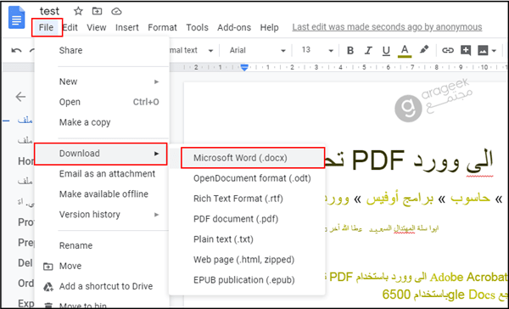This screenshot has height=309, width=509.
Task: Select Add a shortcut to Drive
Action: tap(101, 287)
